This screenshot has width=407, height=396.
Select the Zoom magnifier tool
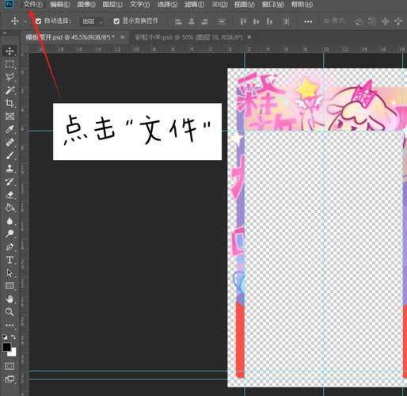tap(10, 312)
